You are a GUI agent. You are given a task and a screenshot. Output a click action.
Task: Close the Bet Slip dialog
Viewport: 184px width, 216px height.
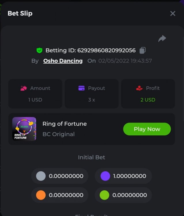[173, 14]
